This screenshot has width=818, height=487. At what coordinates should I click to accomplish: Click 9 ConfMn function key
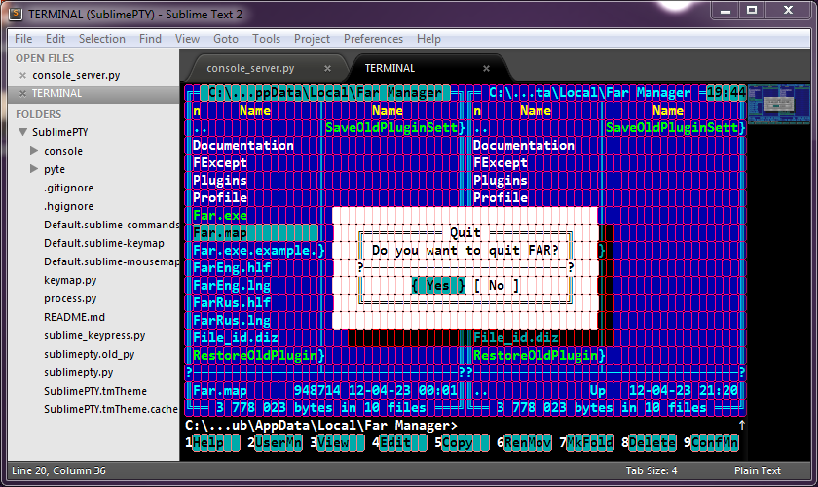coord(711,442)
